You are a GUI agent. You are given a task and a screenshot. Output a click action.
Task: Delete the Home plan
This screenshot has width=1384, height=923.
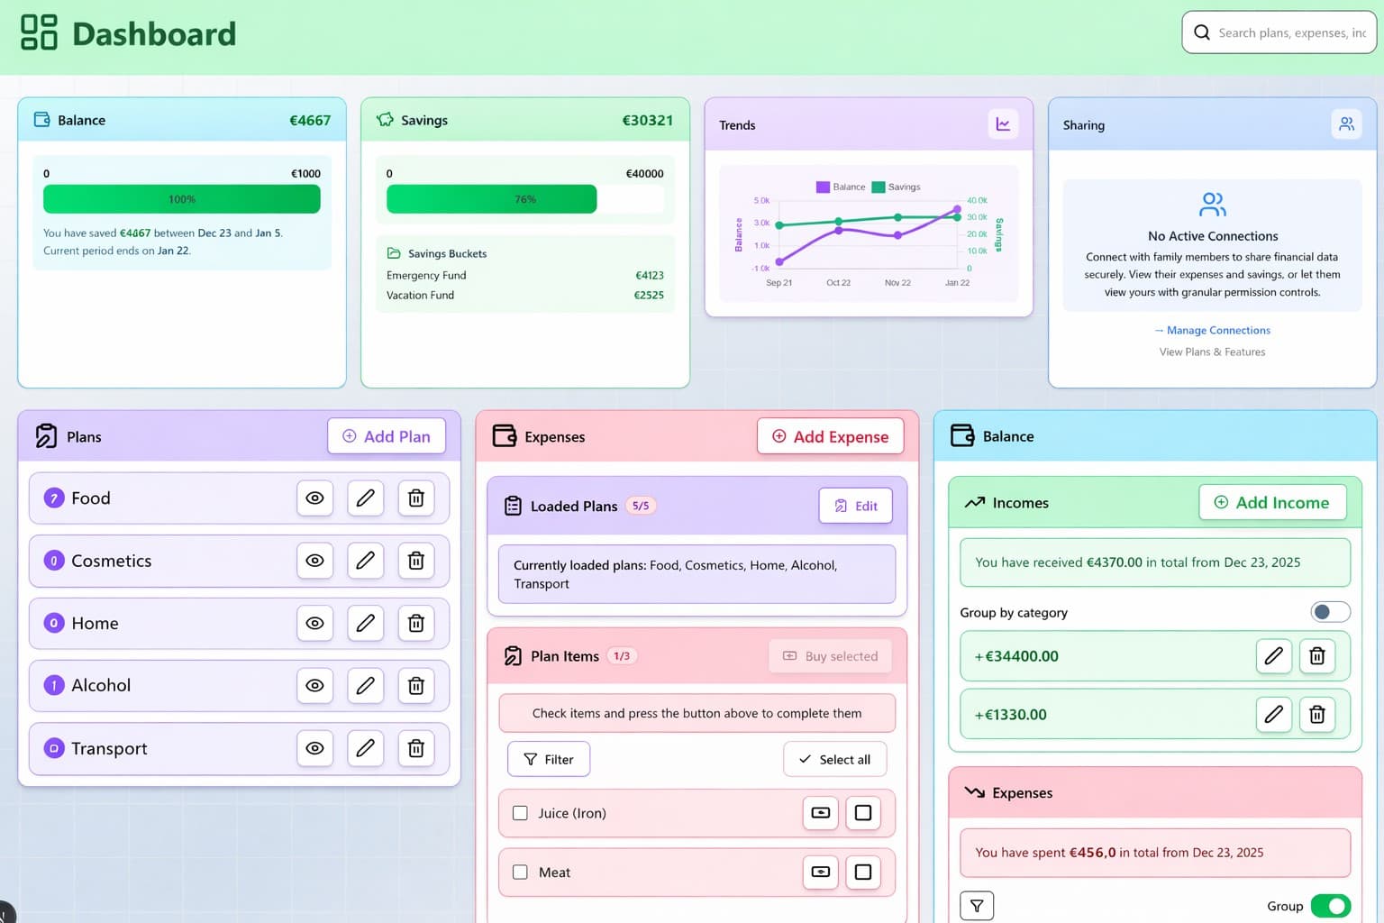coord(416,623)
